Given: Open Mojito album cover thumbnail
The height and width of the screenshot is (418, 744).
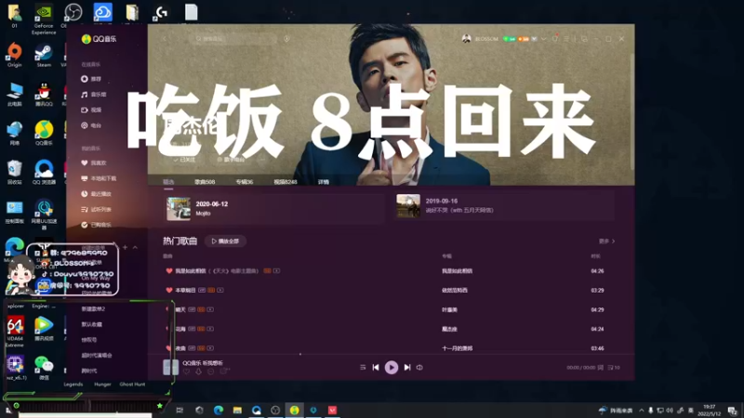Looking at the screenshot, I should point(179,208).
